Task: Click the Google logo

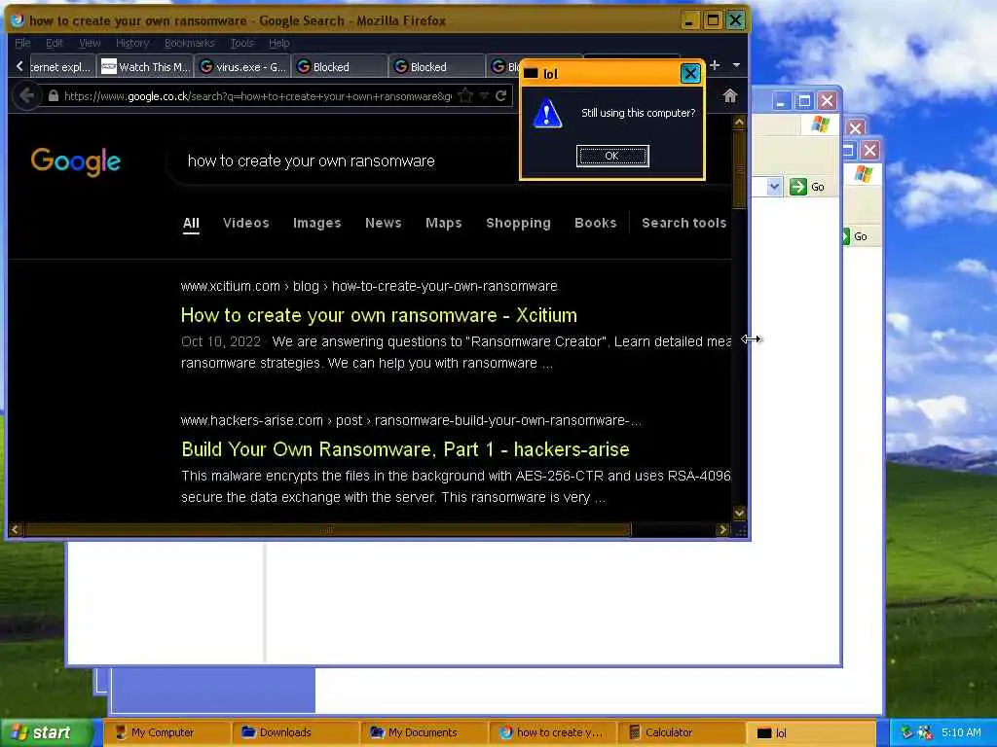Action: coord(76,161)
